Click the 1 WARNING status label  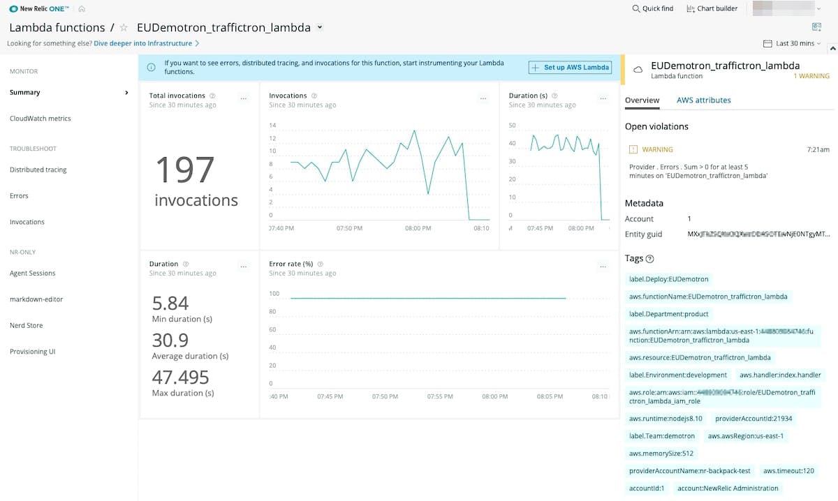tap(811, 76)
